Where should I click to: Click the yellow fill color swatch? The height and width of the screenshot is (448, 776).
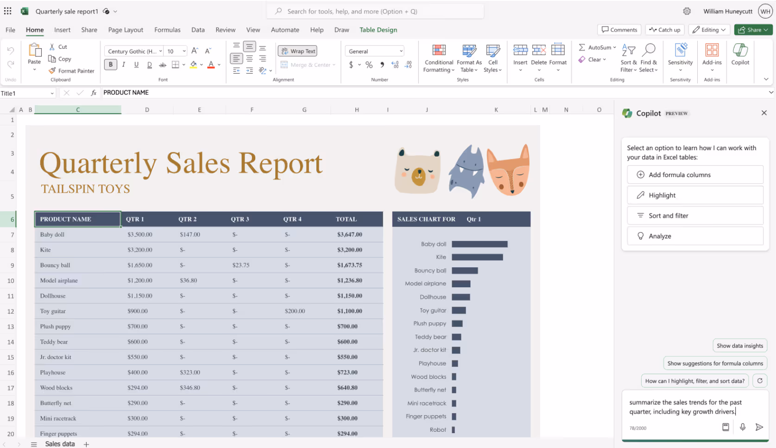coord(194,65)
